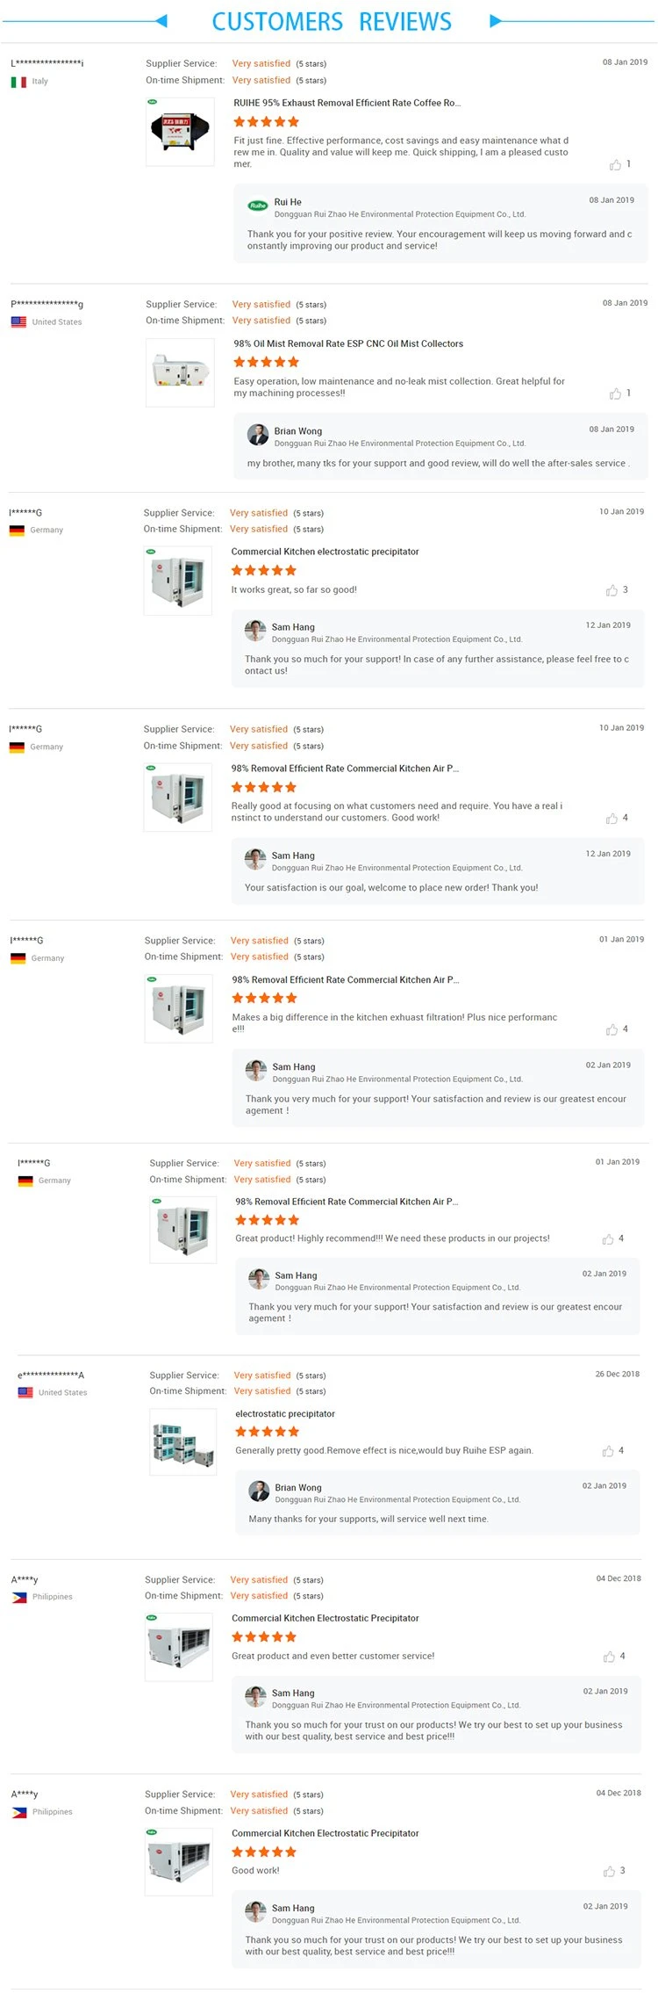The width and height of the screenshot is (658, 1993).
Task: Click Brian Wong's avatar in Oil Mist reply
Action: [x=258, y=435]
